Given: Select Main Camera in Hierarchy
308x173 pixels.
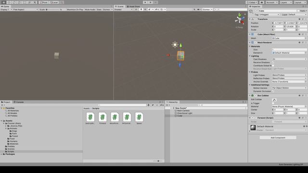Looking at the screenshot, I should 183,111.
